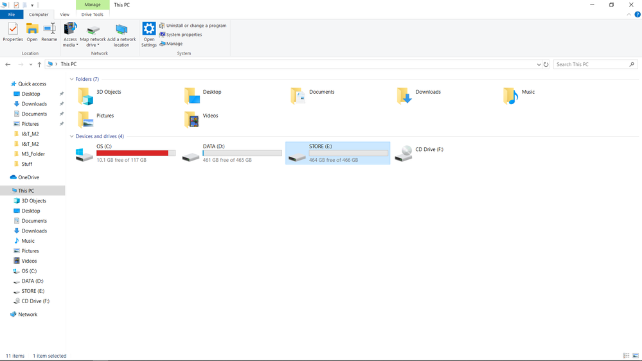Open Stuff folder in sidebar
Viewport: 642px width, 361px height.
click(x=23, y=164)
